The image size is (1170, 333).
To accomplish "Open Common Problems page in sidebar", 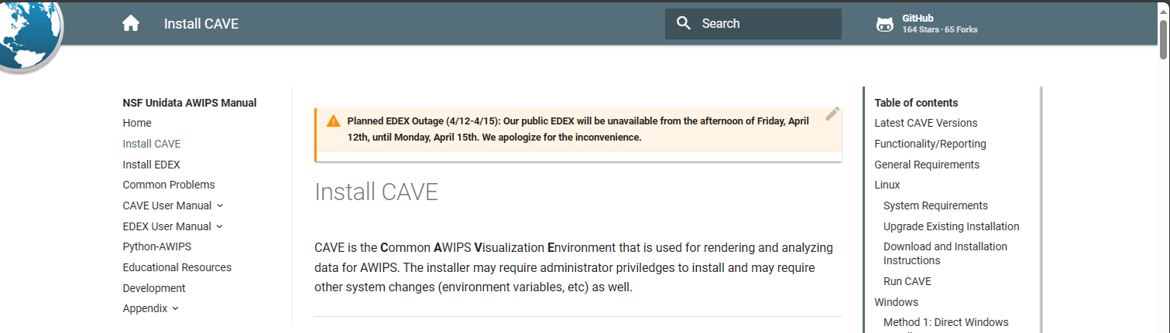I will (169, 185).
